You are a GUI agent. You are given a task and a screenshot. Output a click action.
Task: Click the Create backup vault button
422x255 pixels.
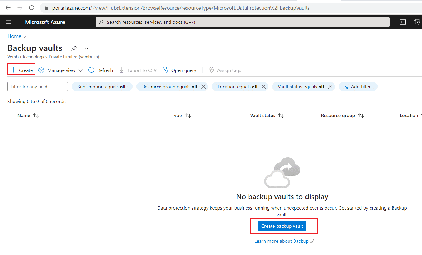click(x=282, y=226)
